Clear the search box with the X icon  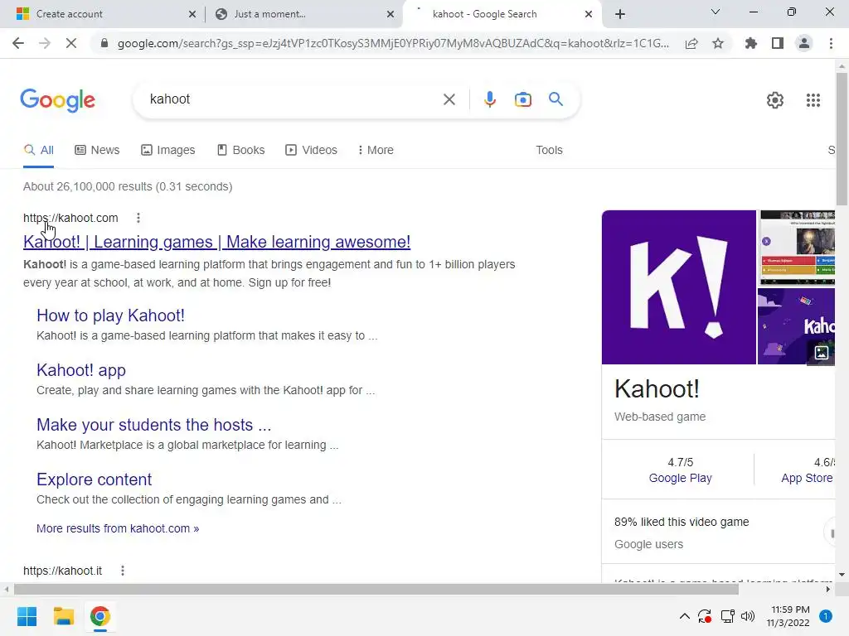pos(449,99)
